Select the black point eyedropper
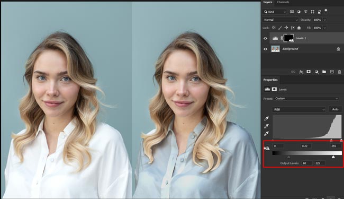The width and height of the screenshot is (344, 199). click(x=266, y=119)
